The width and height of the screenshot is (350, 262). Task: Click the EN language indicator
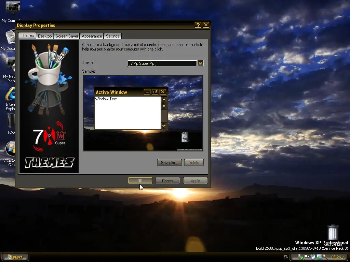(286, 257)
